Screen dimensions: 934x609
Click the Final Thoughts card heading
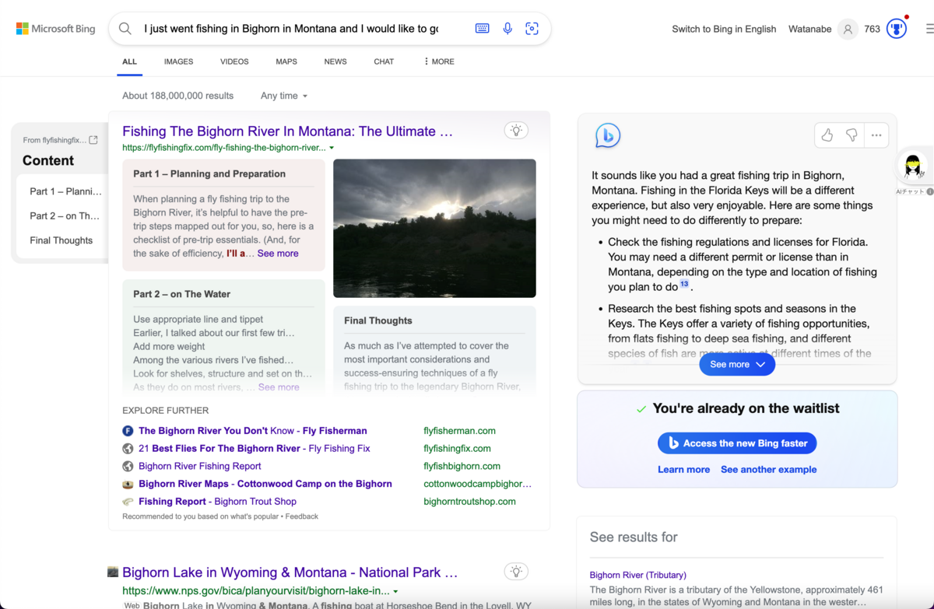[x=378, y=320]
